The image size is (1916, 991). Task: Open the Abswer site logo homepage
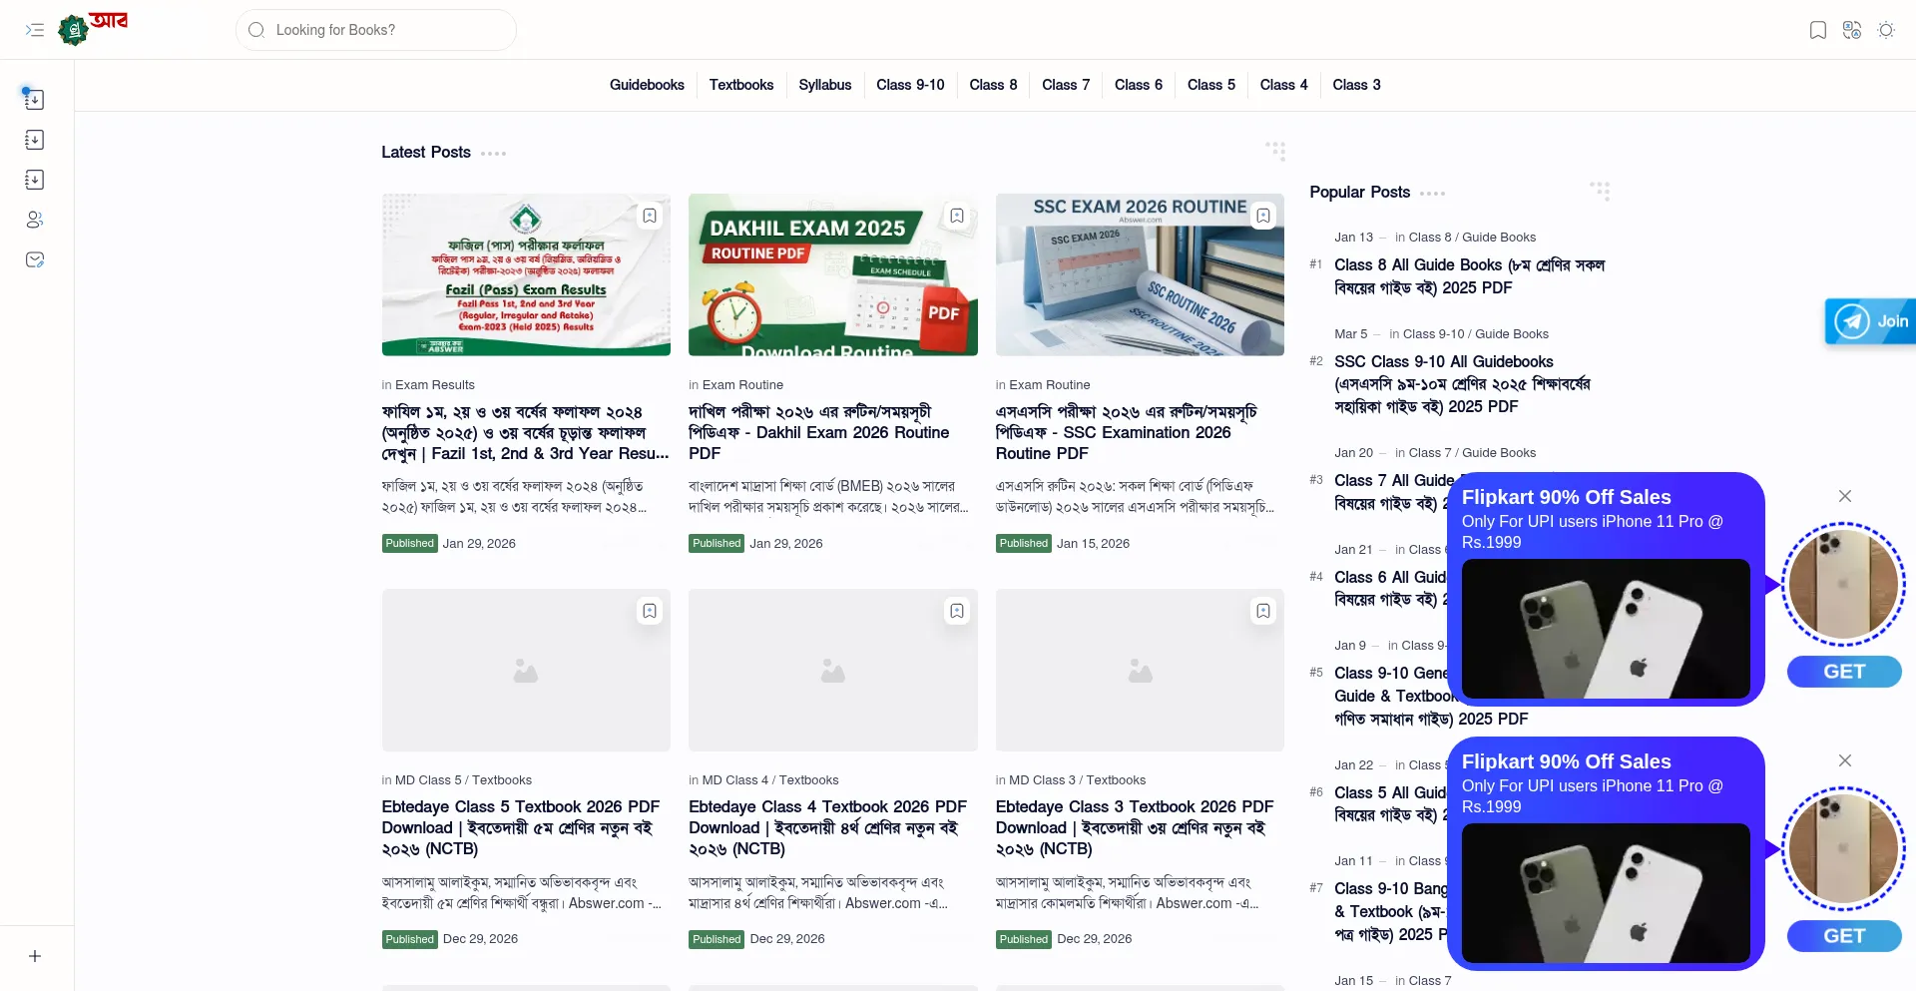click(93, 28)
